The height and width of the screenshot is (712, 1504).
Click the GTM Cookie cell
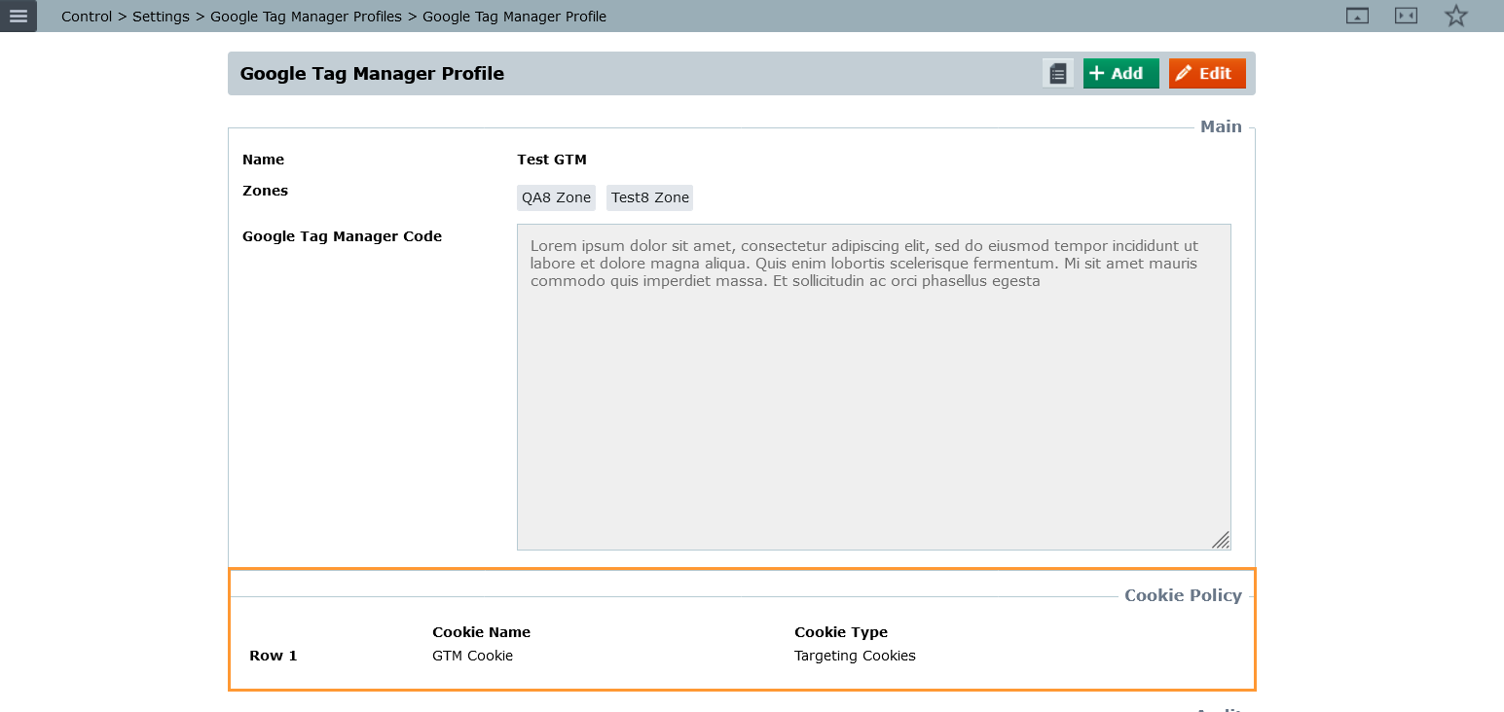click(472, 656)
